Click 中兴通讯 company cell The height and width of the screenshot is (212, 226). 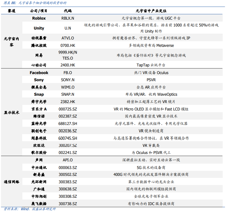[x=39, y=167]
